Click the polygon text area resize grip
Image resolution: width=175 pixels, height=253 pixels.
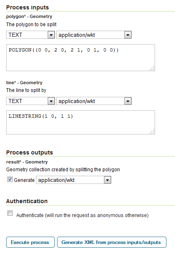click(x=152, y=68)
